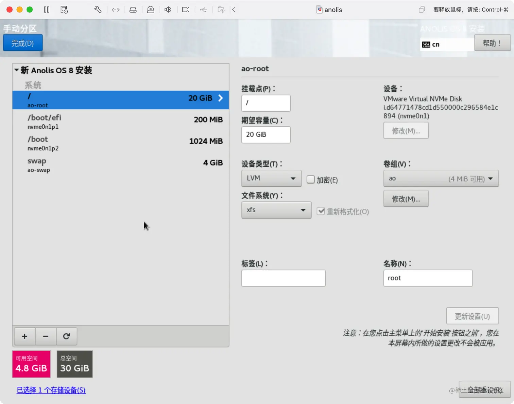
Task: Collapse the toolbar chevron arrow
Action: point(234,10)
